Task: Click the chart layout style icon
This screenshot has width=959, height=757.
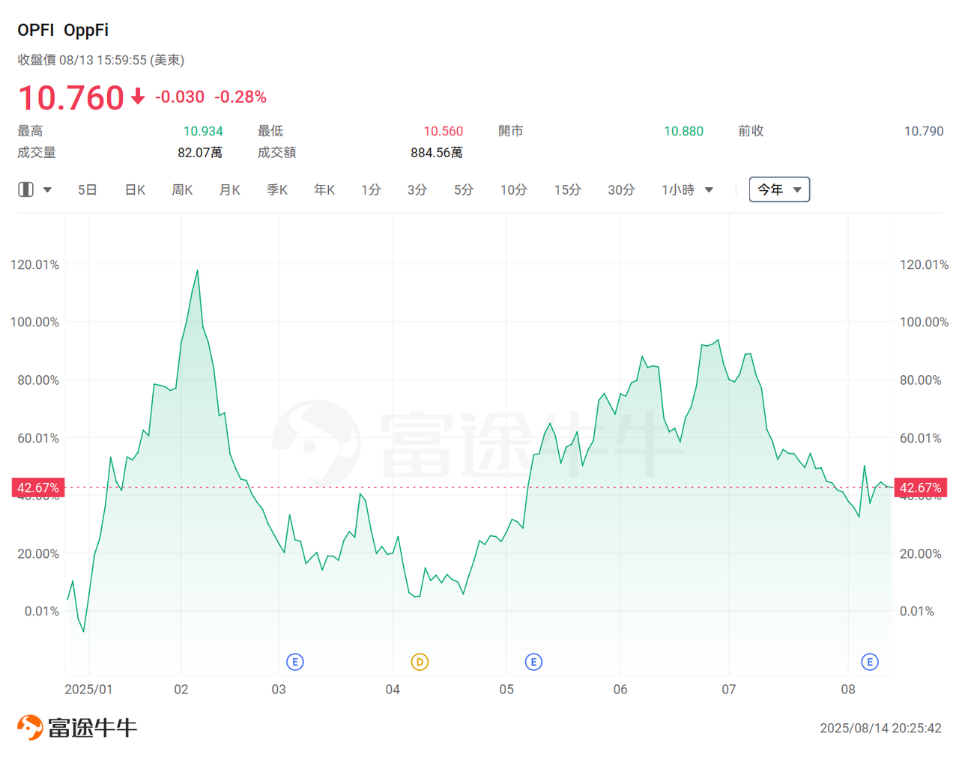Action: coord(25,189)
